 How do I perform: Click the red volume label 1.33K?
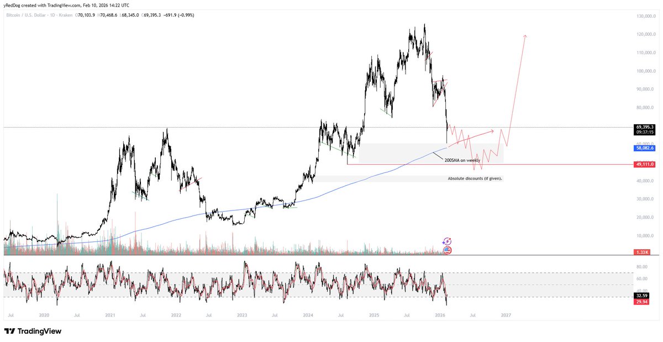tap(643, 252)
